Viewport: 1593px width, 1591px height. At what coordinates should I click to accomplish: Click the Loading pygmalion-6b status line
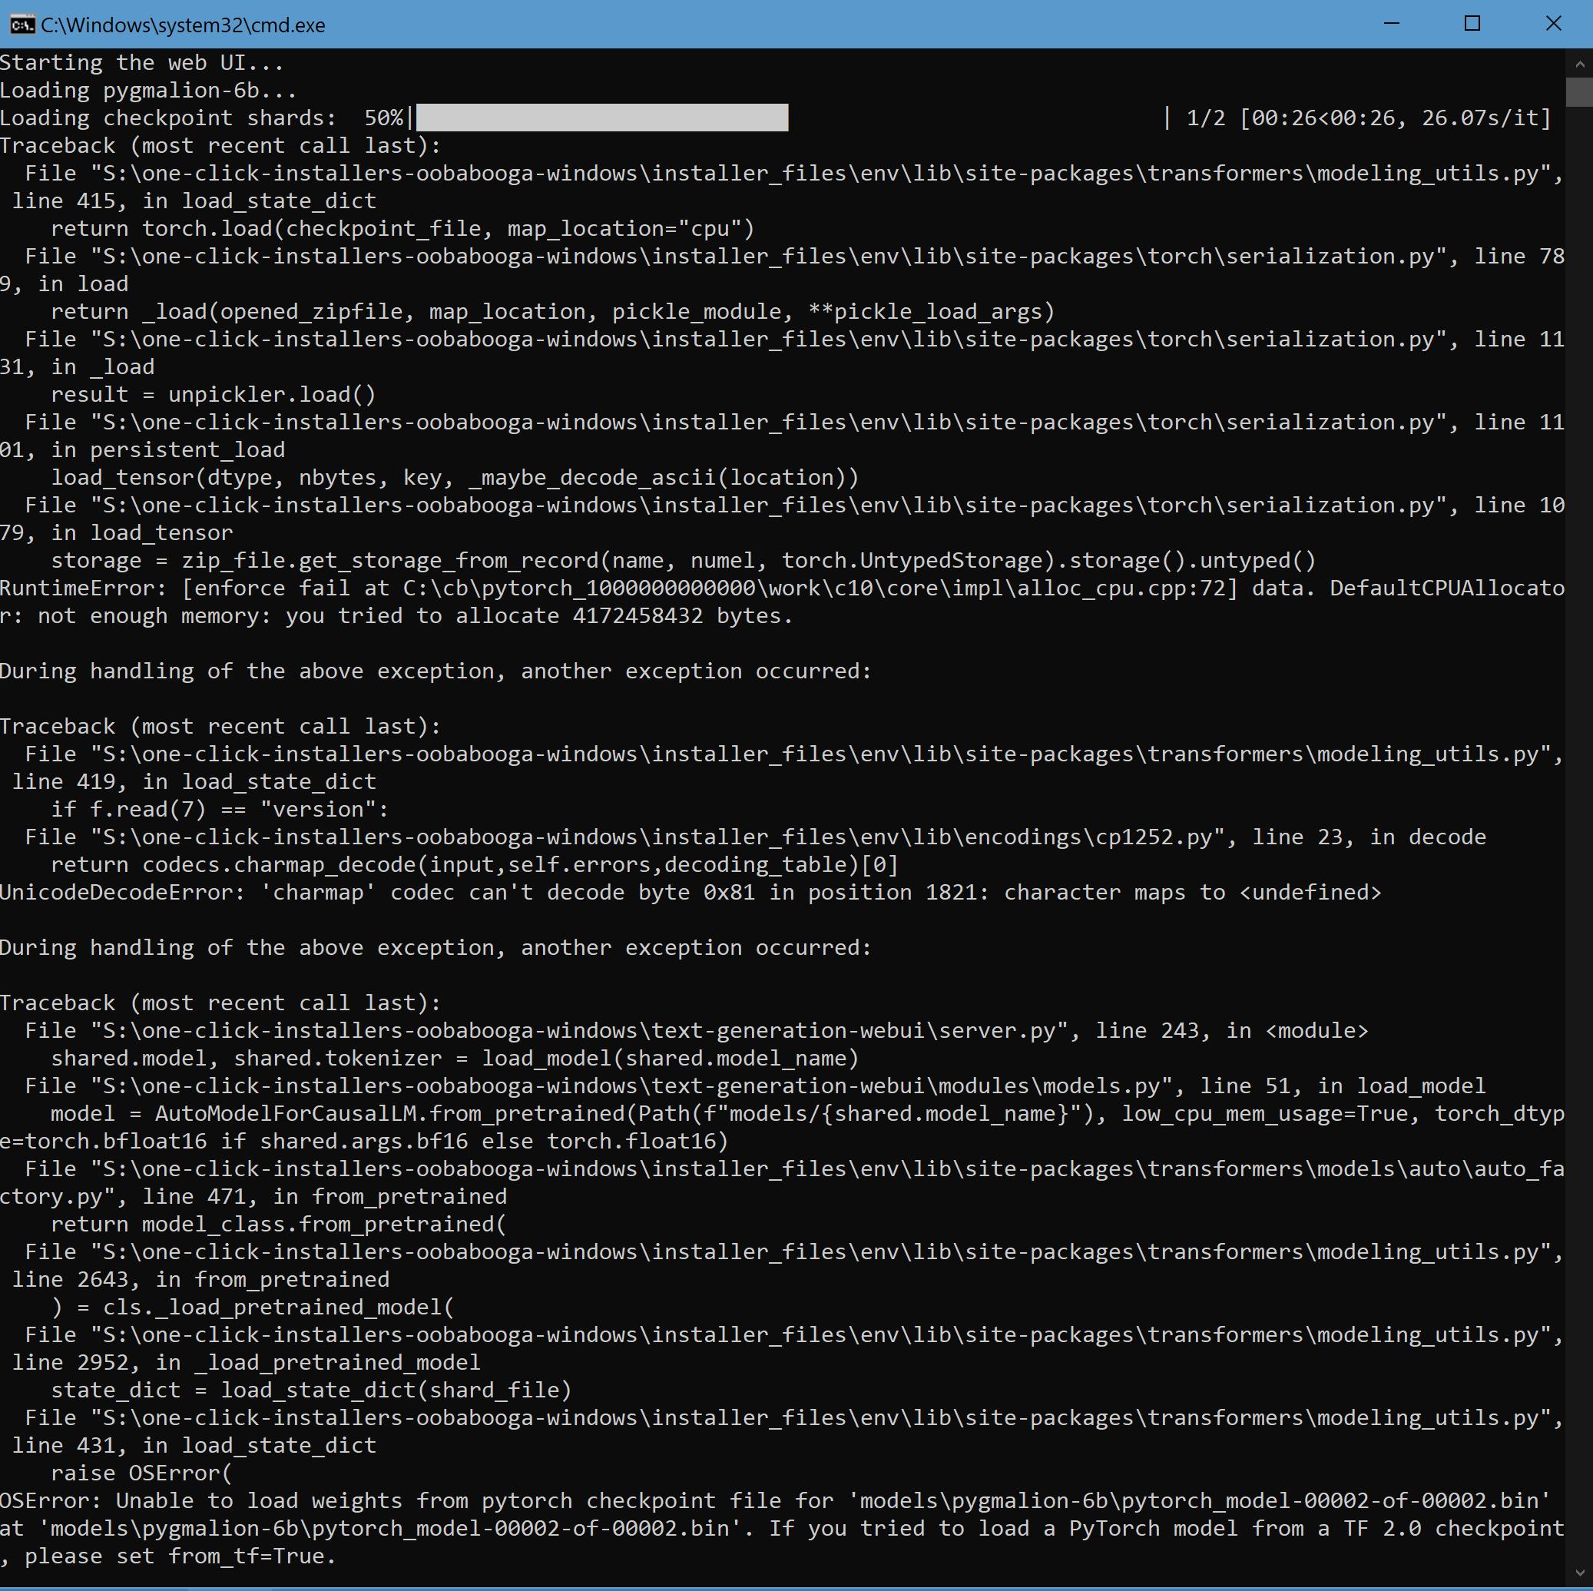pyautogui.click(x=148, y=90)
